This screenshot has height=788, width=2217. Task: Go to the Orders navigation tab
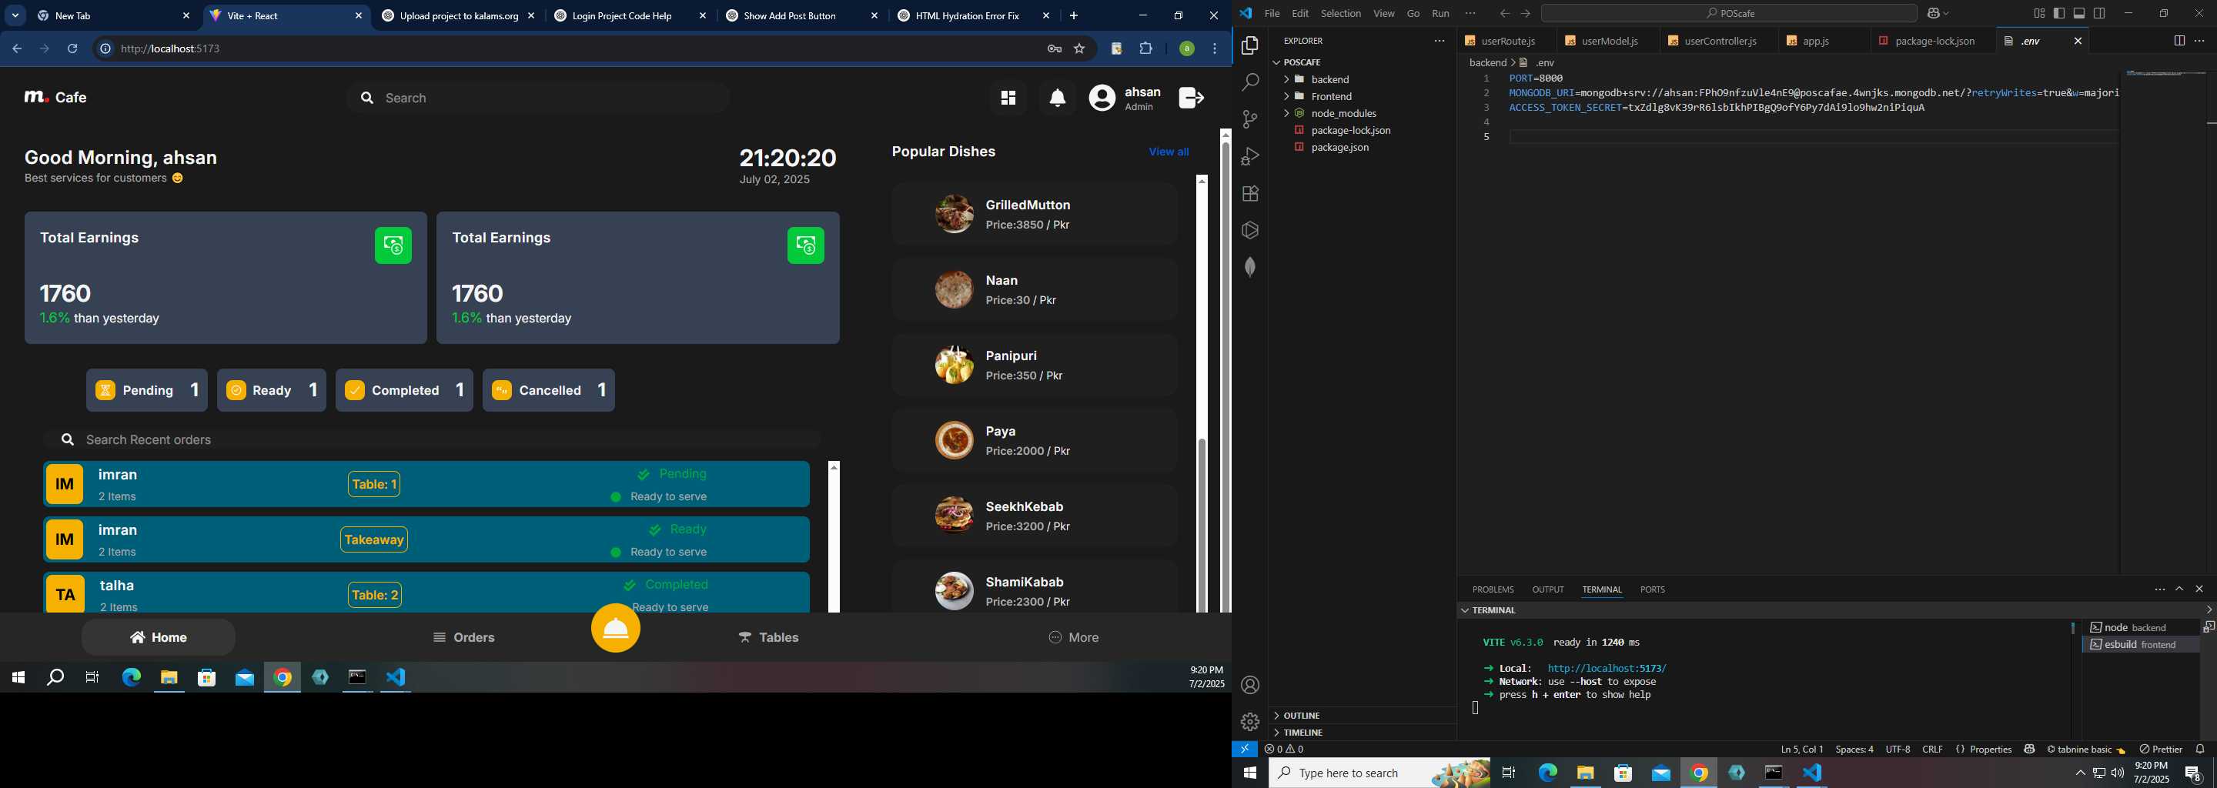coord(464,637)
